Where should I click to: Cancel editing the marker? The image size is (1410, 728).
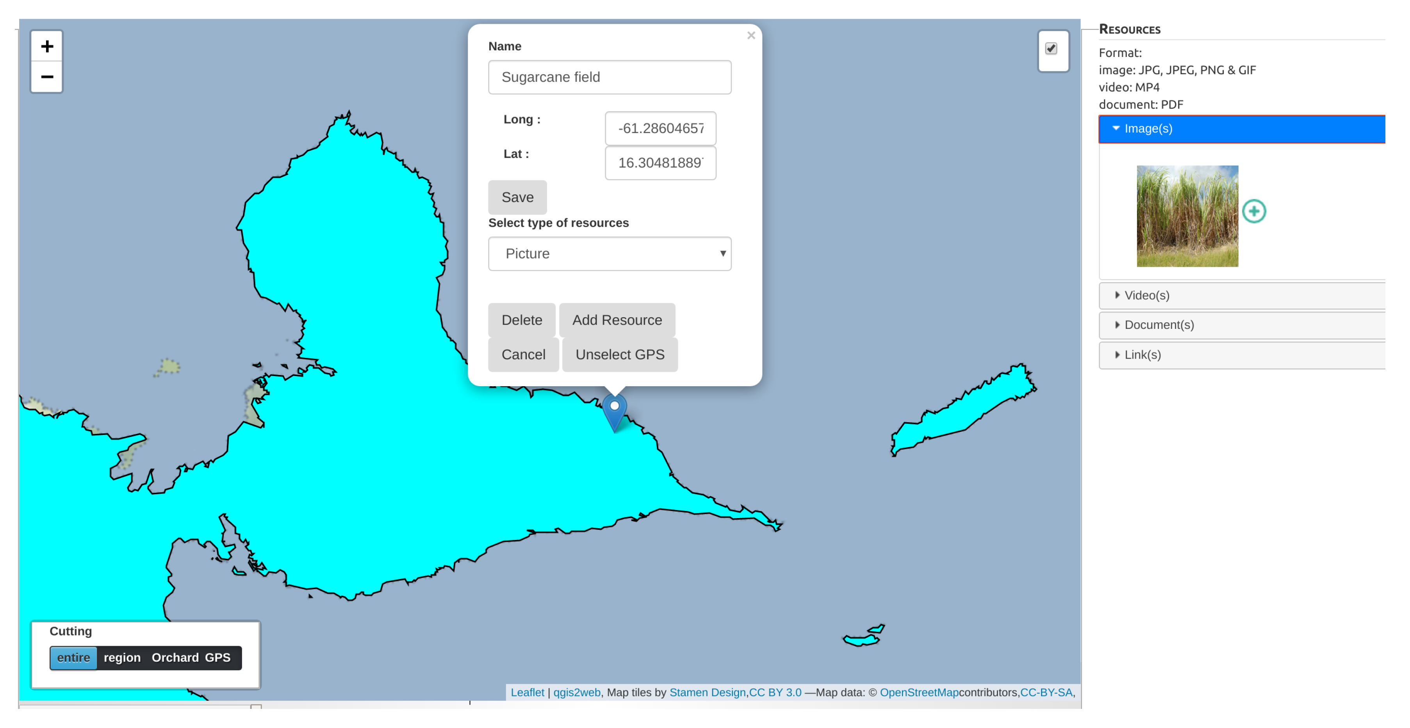pyautogui.click(x=523, y=355)
